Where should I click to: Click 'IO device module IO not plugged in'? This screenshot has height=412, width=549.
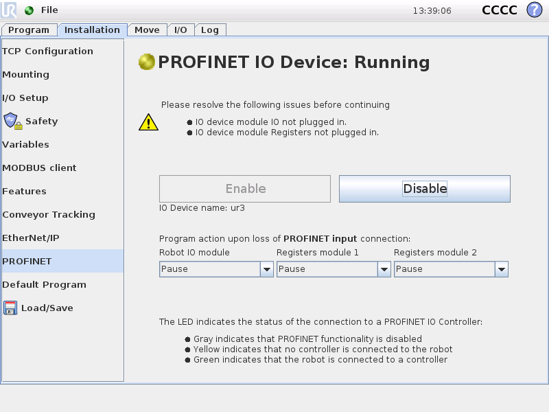(x=271, y=122)
